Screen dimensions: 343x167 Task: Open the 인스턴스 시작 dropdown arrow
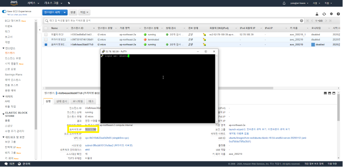(x=65, y=13)
